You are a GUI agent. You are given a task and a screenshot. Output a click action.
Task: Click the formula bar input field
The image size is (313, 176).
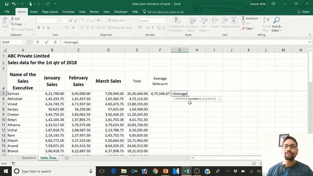pos(185,42)
